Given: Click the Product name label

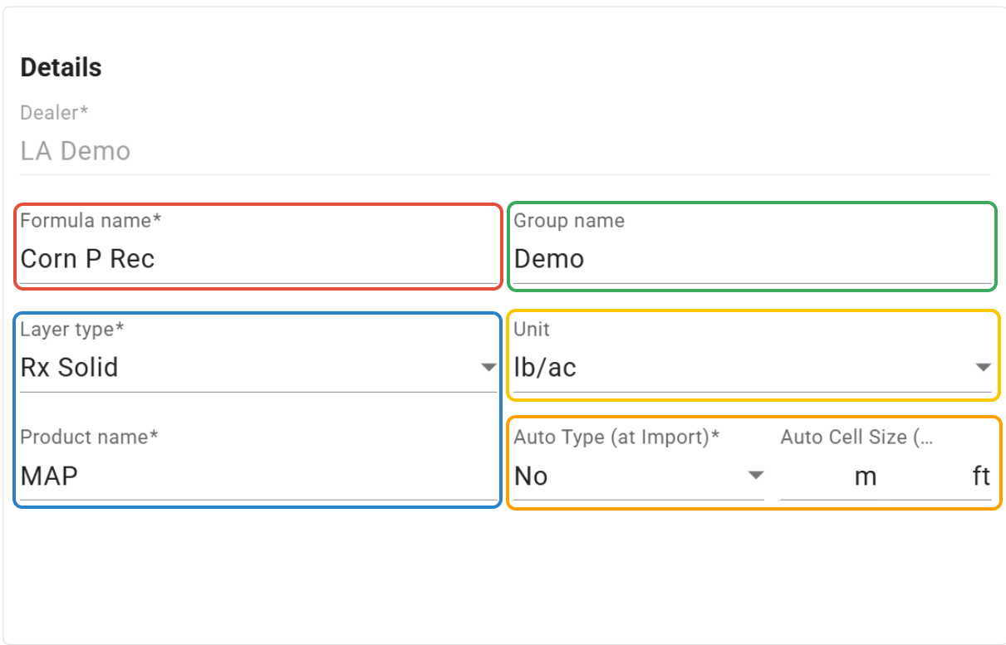Looking at the screenshot, I should point(89,437).
